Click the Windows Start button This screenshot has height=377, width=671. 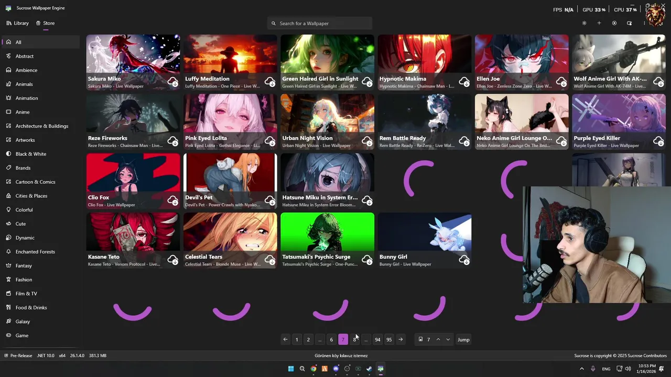pyautogui.click(x=291, y=369)
